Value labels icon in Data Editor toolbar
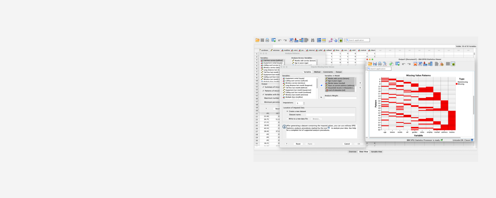 pos(330,40)
